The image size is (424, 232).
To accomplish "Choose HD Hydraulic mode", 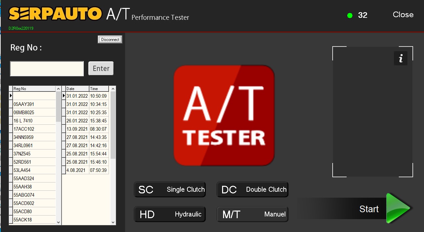I will (x=170, y=214).
